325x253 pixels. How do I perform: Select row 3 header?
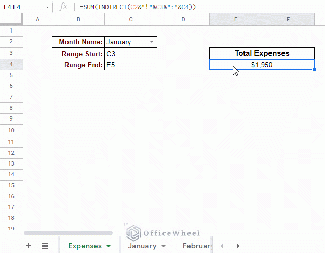[x=11, y=53]
